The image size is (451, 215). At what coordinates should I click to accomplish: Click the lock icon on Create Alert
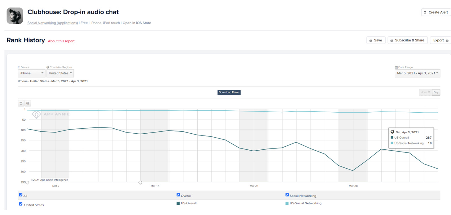pyautogui.click(x=425, y=12)
